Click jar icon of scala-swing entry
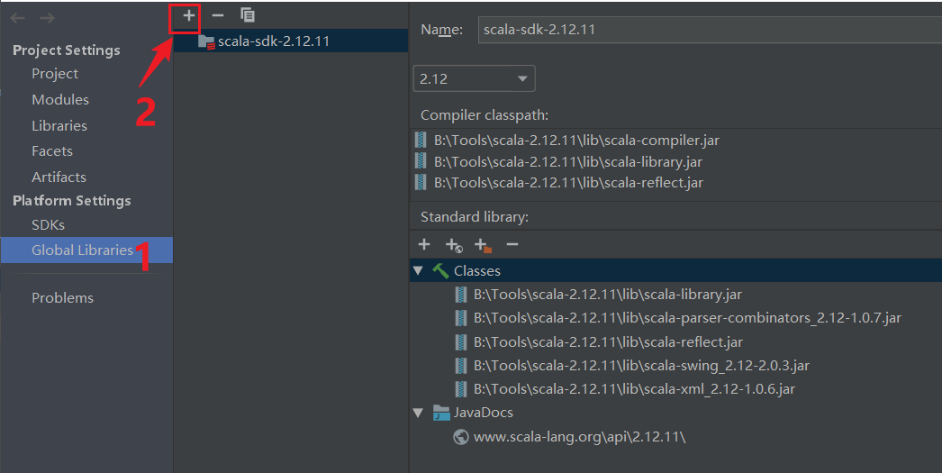Viewport: 942px width, 473px height. [x=461, y=366]
